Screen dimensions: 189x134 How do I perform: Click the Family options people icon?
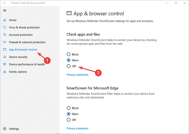point(4,72)
